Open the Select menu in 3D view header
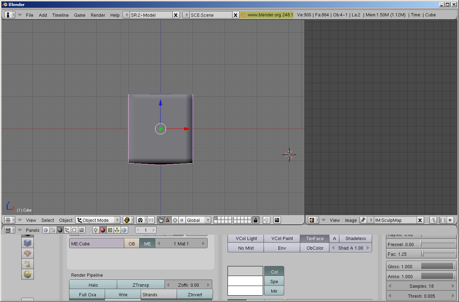 [x=48, y=220]
